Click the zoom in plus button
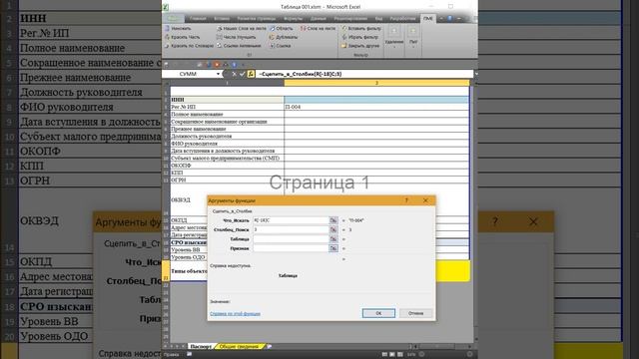 click(469, 355)
